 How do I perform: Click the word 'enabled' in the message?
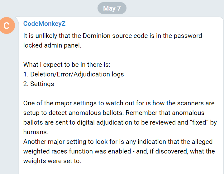pos(119,151)
